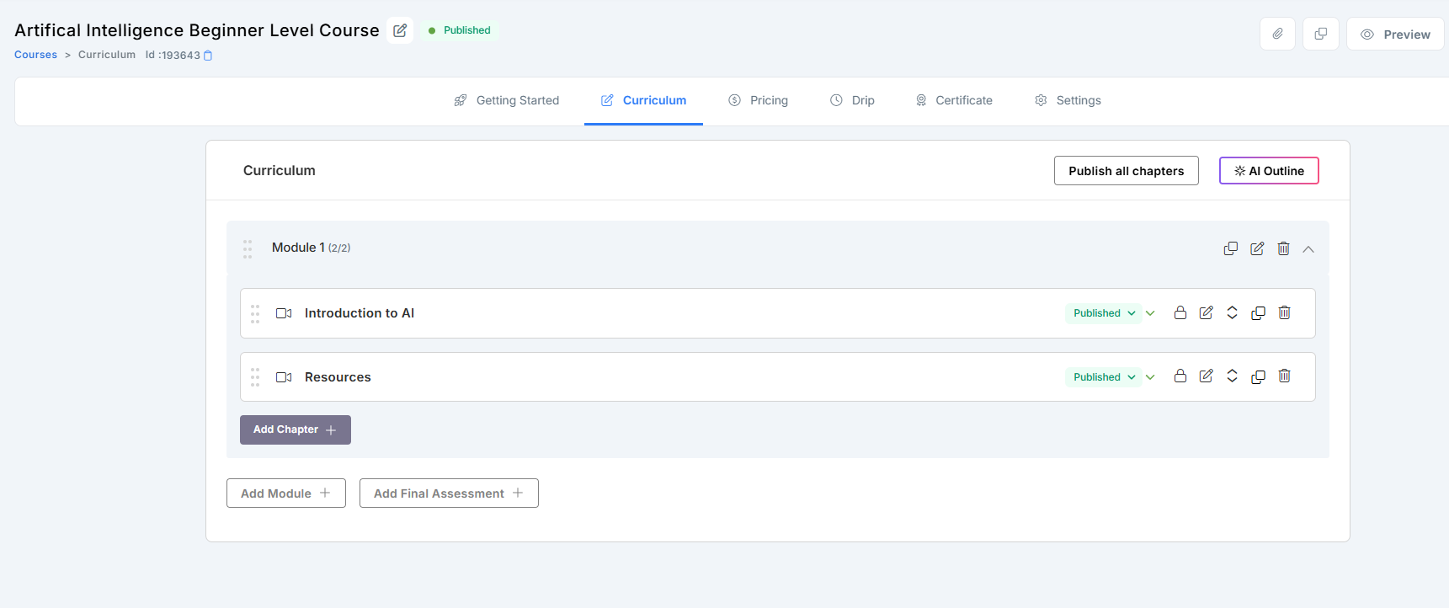Click the attachment paperclip icon
The image size is (1449, 608).
[1277, 35]
